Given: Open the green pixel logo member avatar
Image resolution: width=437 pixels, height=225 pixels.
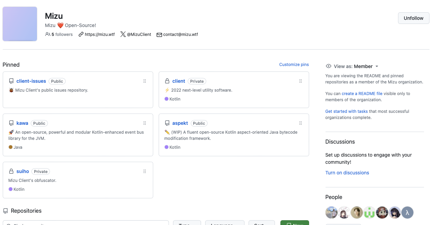Looking at the screenshot, I should coord(369,213).
